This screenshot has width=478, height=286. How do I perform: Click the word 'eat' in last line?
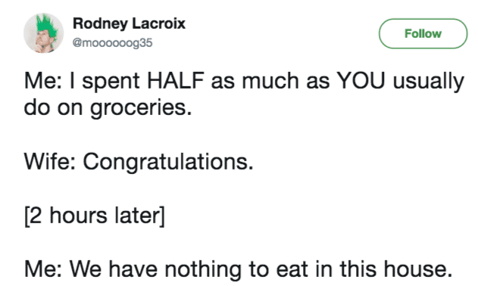[x=292, y=270]
